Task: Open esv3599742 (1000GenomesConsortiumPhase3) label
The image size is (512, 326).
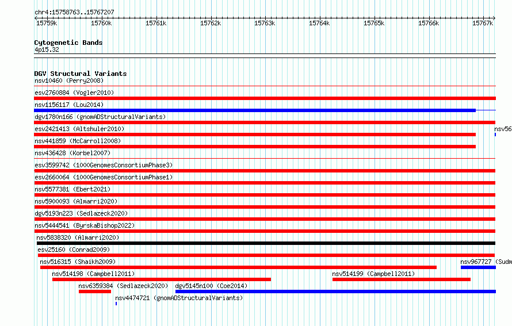Action: click(x=104, y=165)
